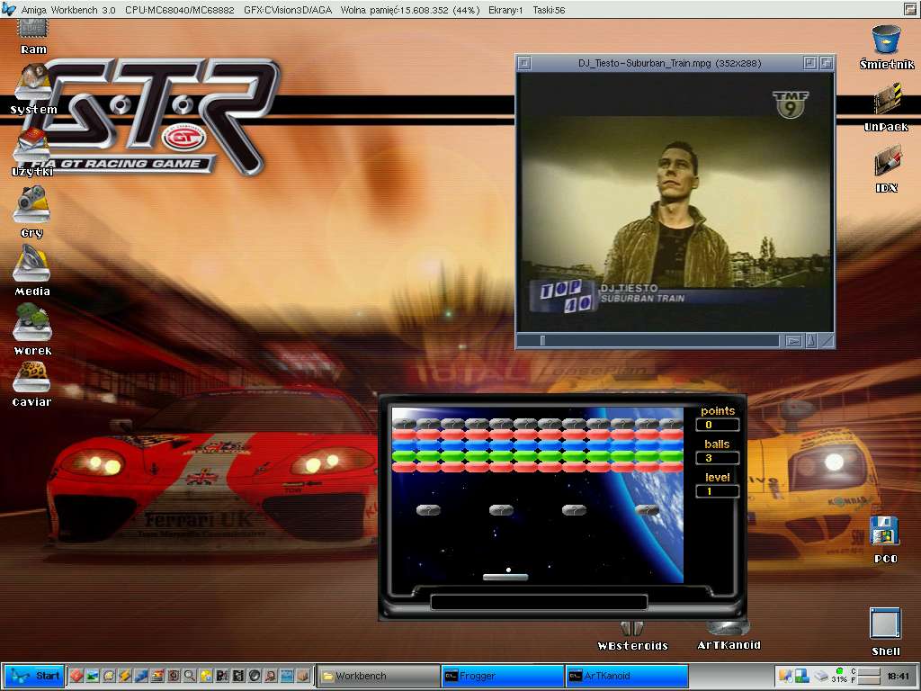Click the Start button on the taskbar
Viewport: 921px width, 691px height.
(33, 676)
